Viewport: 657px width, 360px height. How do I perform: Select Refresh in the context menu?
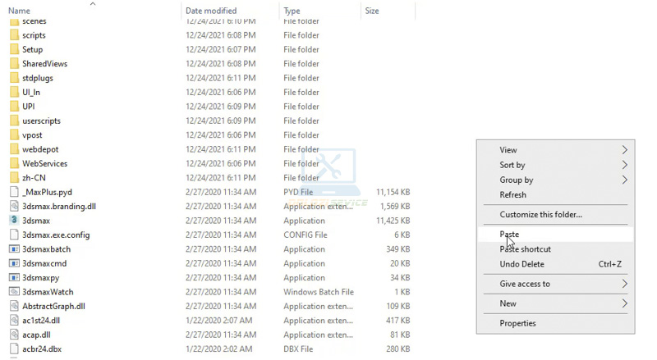pyautogui.click(x=555, y=194)
